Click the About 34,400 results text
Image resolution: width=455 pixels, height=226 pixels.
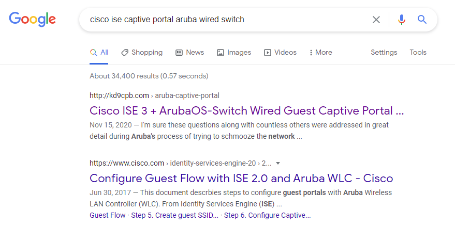tap(149, 76)
